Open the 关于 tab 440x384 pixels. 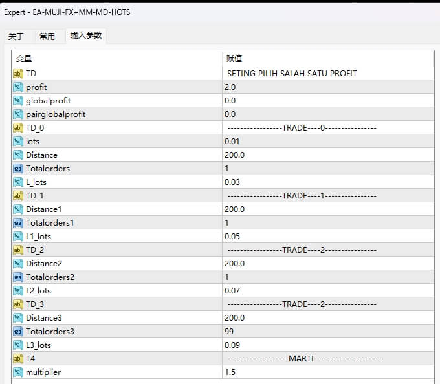pyautogui.click(x=16, y=36)
